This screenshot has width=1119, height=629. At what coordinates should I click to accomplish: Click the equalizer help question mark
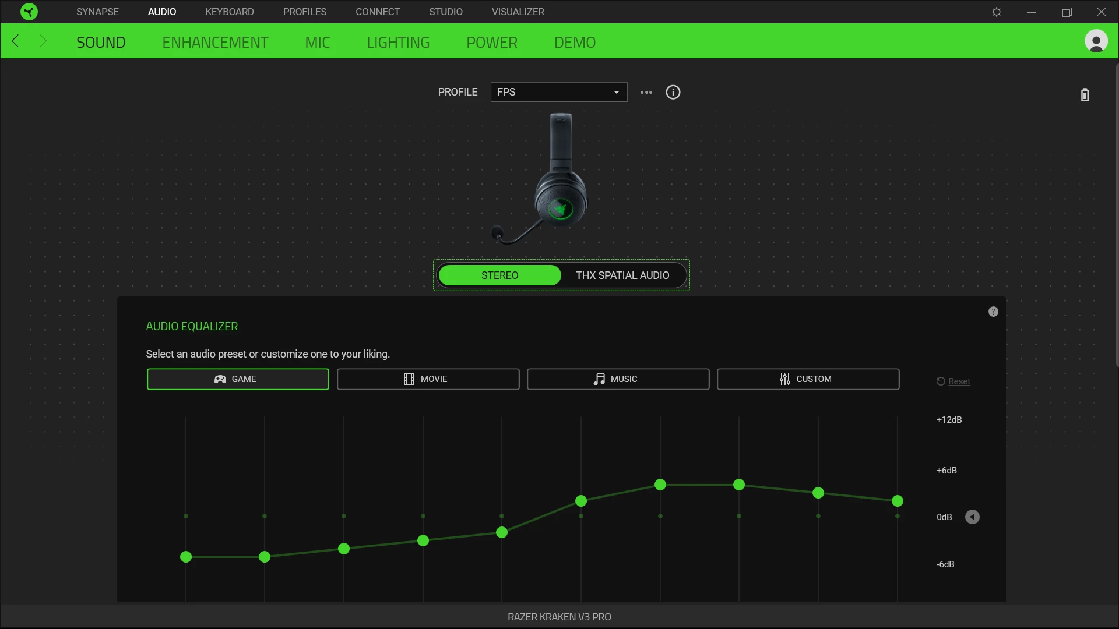point(993,312)
